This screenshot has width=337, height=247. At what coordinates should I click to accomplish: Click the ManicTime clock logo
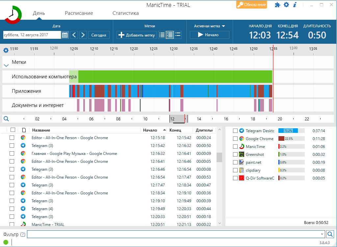(13, 15)
